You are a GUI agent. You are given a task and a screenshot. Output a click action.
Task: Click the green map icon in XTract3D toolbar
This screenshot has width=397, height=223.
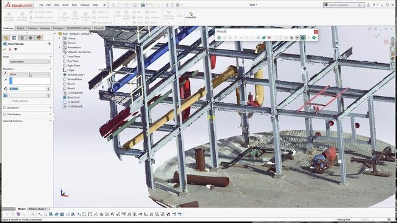(x=264, y=38)
